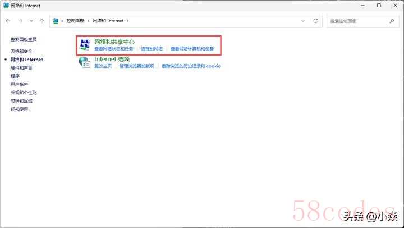The height and width of the screenshot is (228, 404).
Task: Click the Internet 选项 globe icon
Action: pyautogui.click(x=85, y=62)
